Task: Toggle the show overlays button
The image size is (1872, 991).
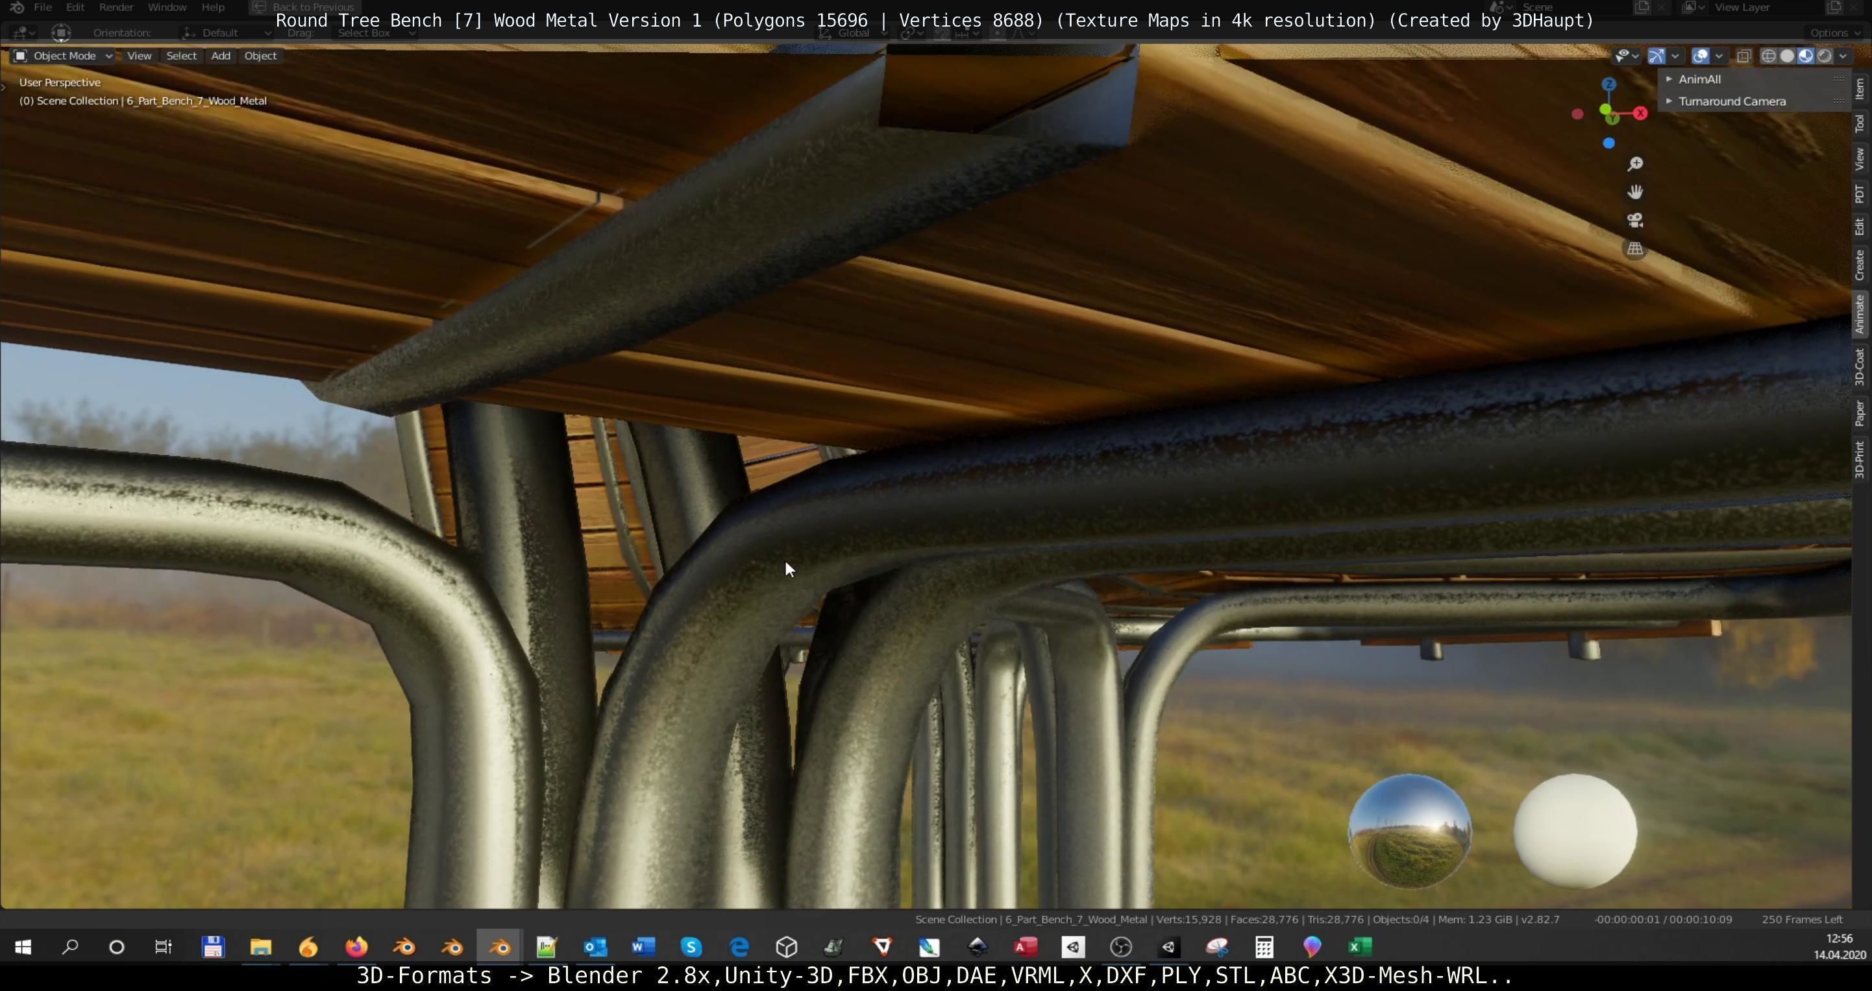Action: (x=1700, y=56)
